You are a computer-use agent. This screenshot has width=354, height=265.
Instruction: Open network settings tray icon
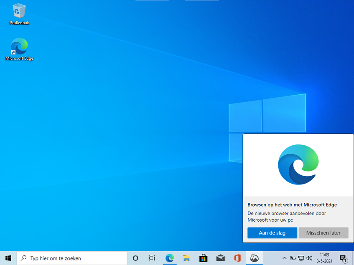[301, 258]
